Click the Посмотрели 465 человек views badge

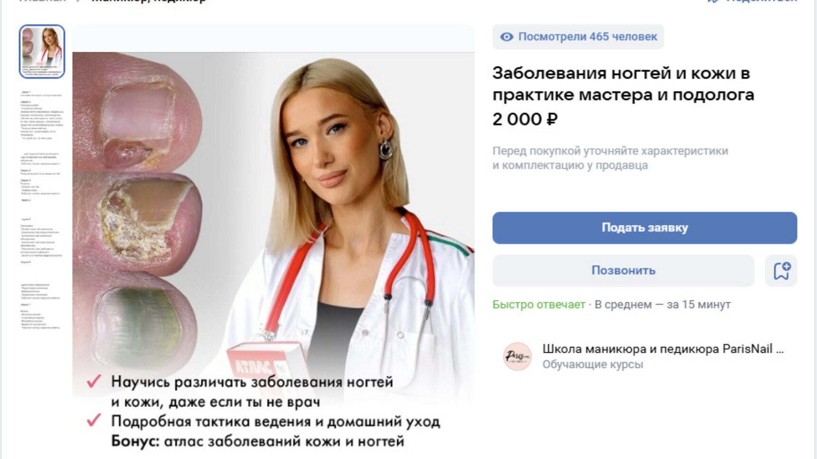(x=578, y=37)
